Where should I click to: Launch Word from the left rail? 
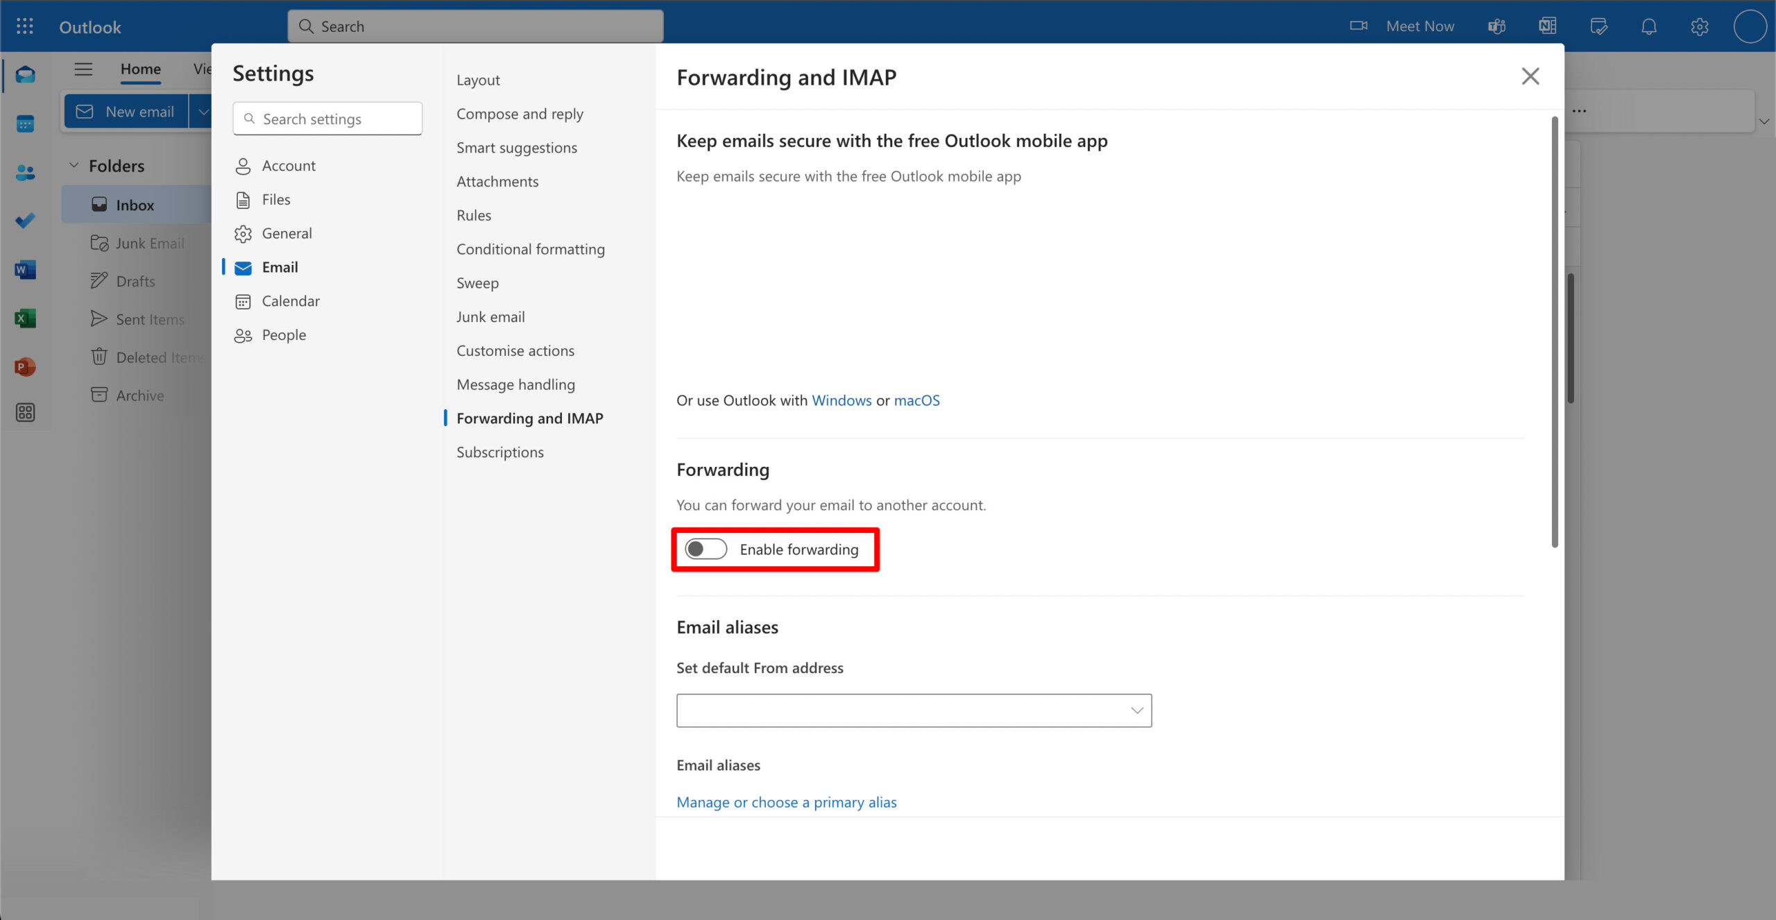pos(25,270)
